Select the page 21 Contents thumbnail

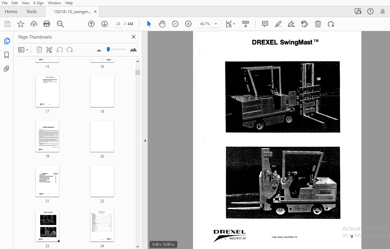(47, 181)
